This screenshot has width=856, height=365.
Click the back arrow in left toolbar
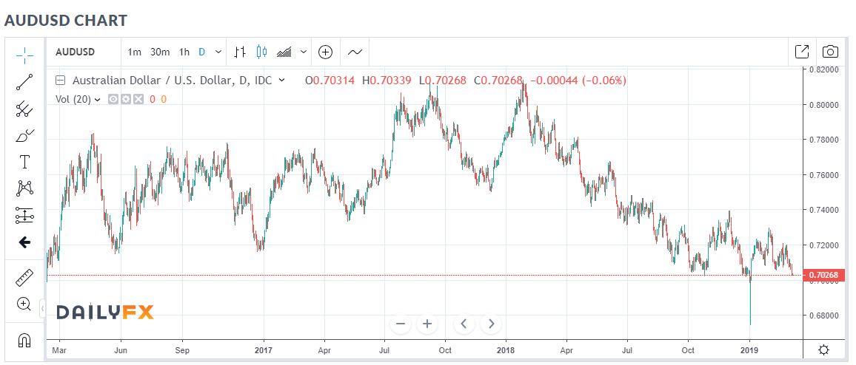pyautogui.click(x=24, y=242)
